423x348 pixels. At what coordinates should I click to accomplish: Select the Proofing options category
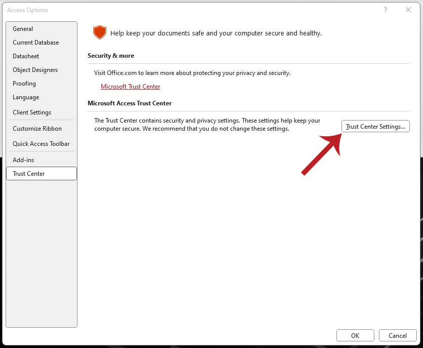click(24, 84)
